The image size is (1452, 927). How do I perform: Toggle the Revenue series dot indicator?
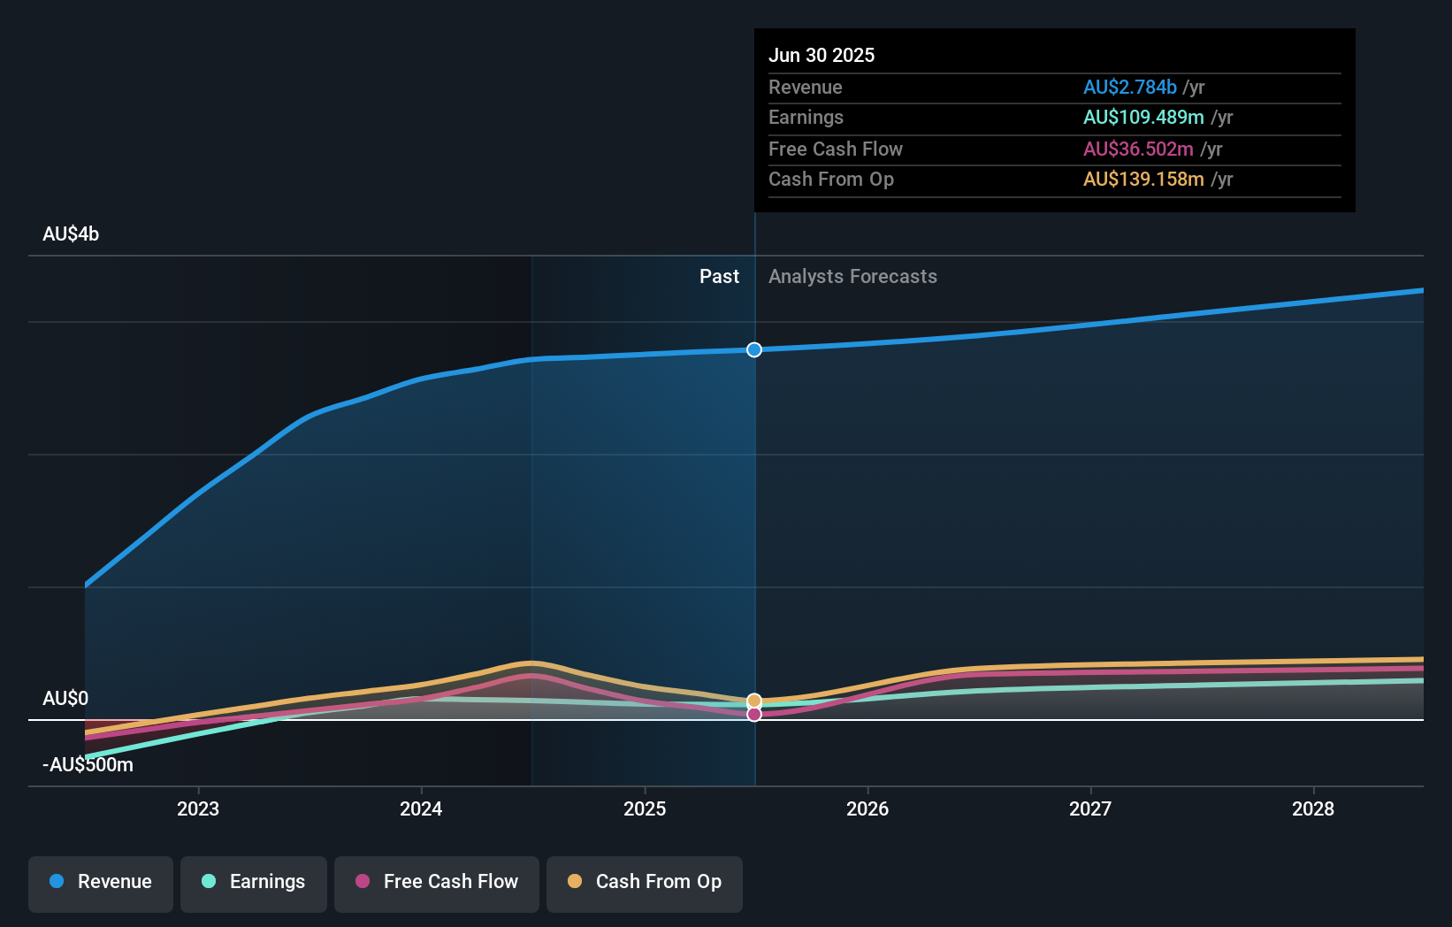(x=57, y=882)
